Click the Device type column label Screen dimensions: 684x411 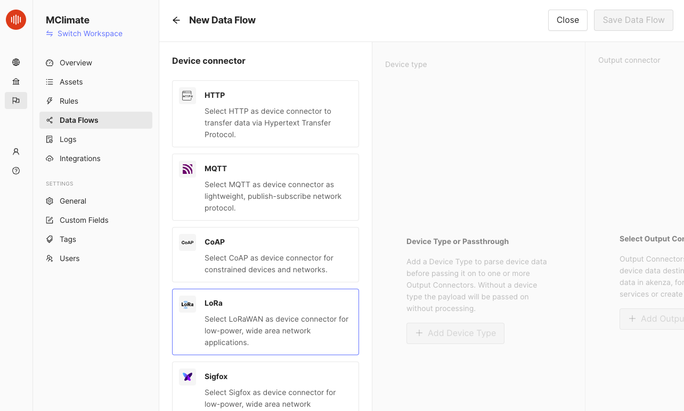tap(406, 64)
